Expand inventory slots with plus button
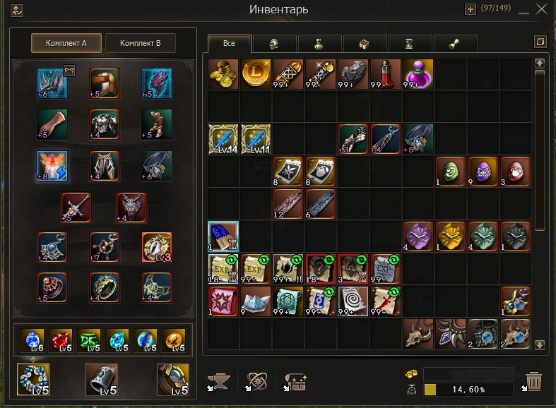This screenshot has height=408, width=556. pos(471,9)
